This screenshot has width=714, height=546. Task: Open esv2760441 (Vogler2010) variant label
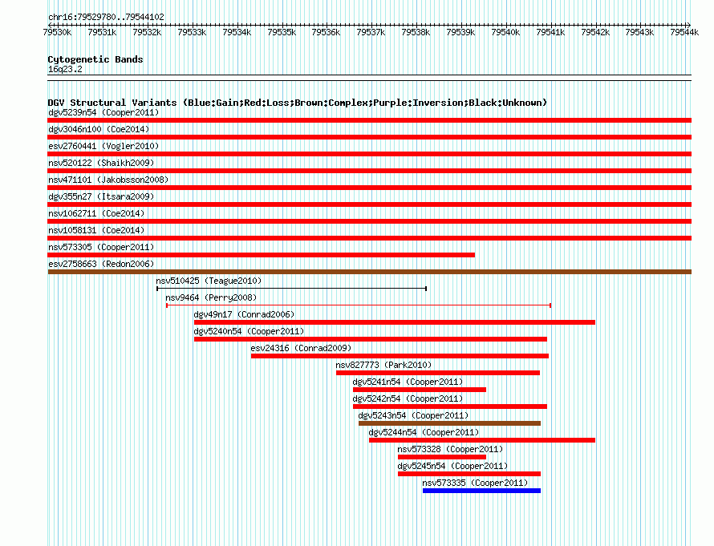coord(103,146)
